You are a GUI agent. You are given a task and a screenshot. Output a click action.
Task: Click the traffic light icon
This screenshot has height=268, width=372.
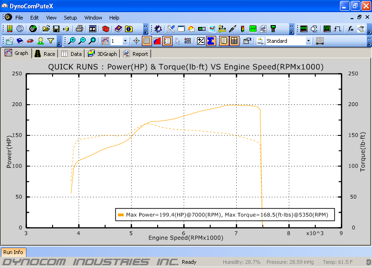tap(243, 29)
